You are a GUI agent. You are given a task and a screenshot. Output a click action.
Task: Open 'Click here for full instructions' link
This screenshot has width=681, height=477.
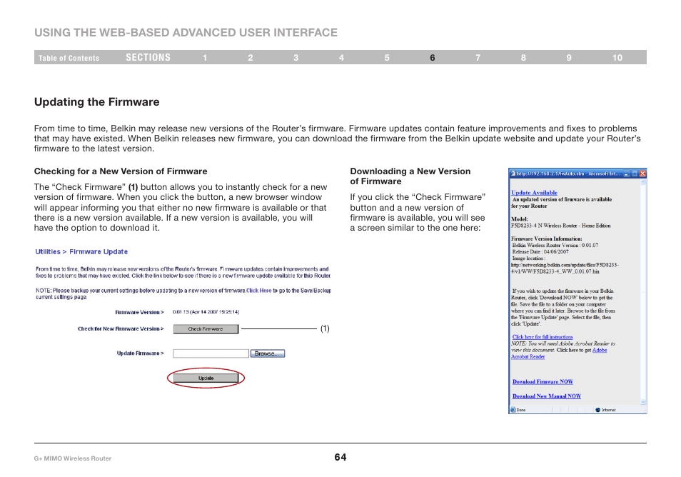pos(543,336)
